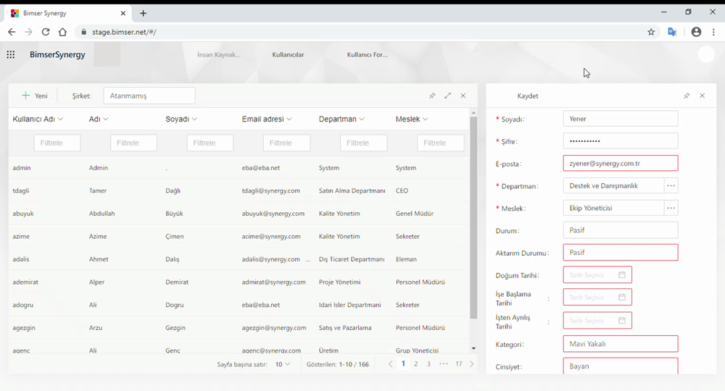Open Meslek selection ellipsis button
The image size is (725, 391).
point(671,209)
